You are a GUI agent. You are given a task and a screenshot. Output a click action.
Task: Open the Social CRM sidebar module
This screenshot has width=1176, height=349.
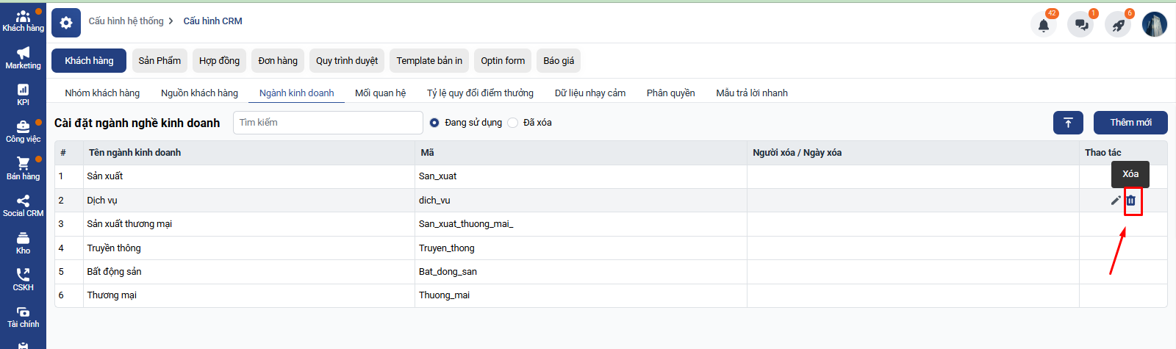coord(23,206)
